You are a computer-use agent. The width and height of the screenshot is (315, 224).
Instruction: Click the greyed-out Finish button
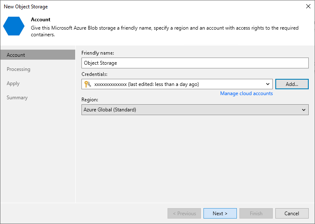[x=256, y=214]
